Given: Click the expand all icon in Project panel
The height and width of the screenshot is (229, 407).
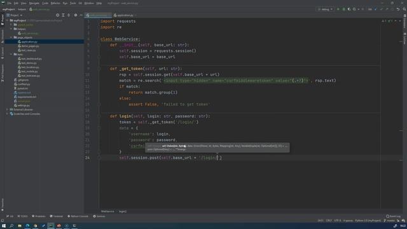Looking at the screenshot, I should pos(63,15).
